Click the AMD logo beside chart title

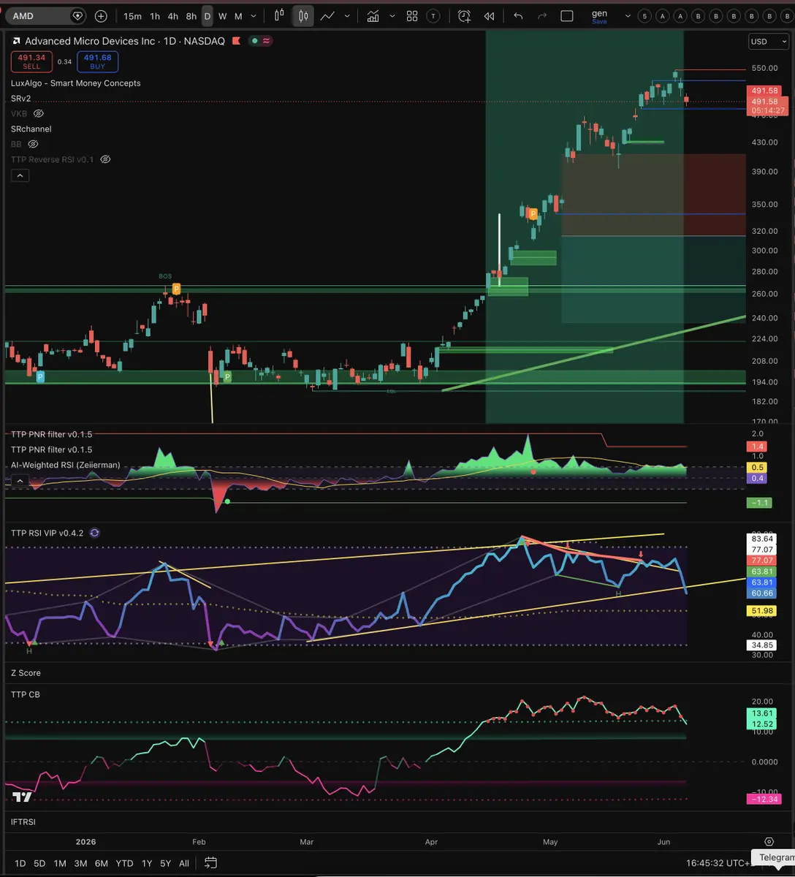point(16,41)
